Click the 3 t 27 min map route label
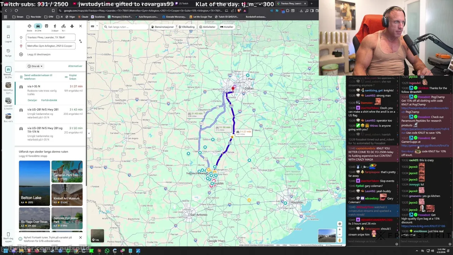The height and width of the screenshot is (255, 453). [x=244, y=132]
